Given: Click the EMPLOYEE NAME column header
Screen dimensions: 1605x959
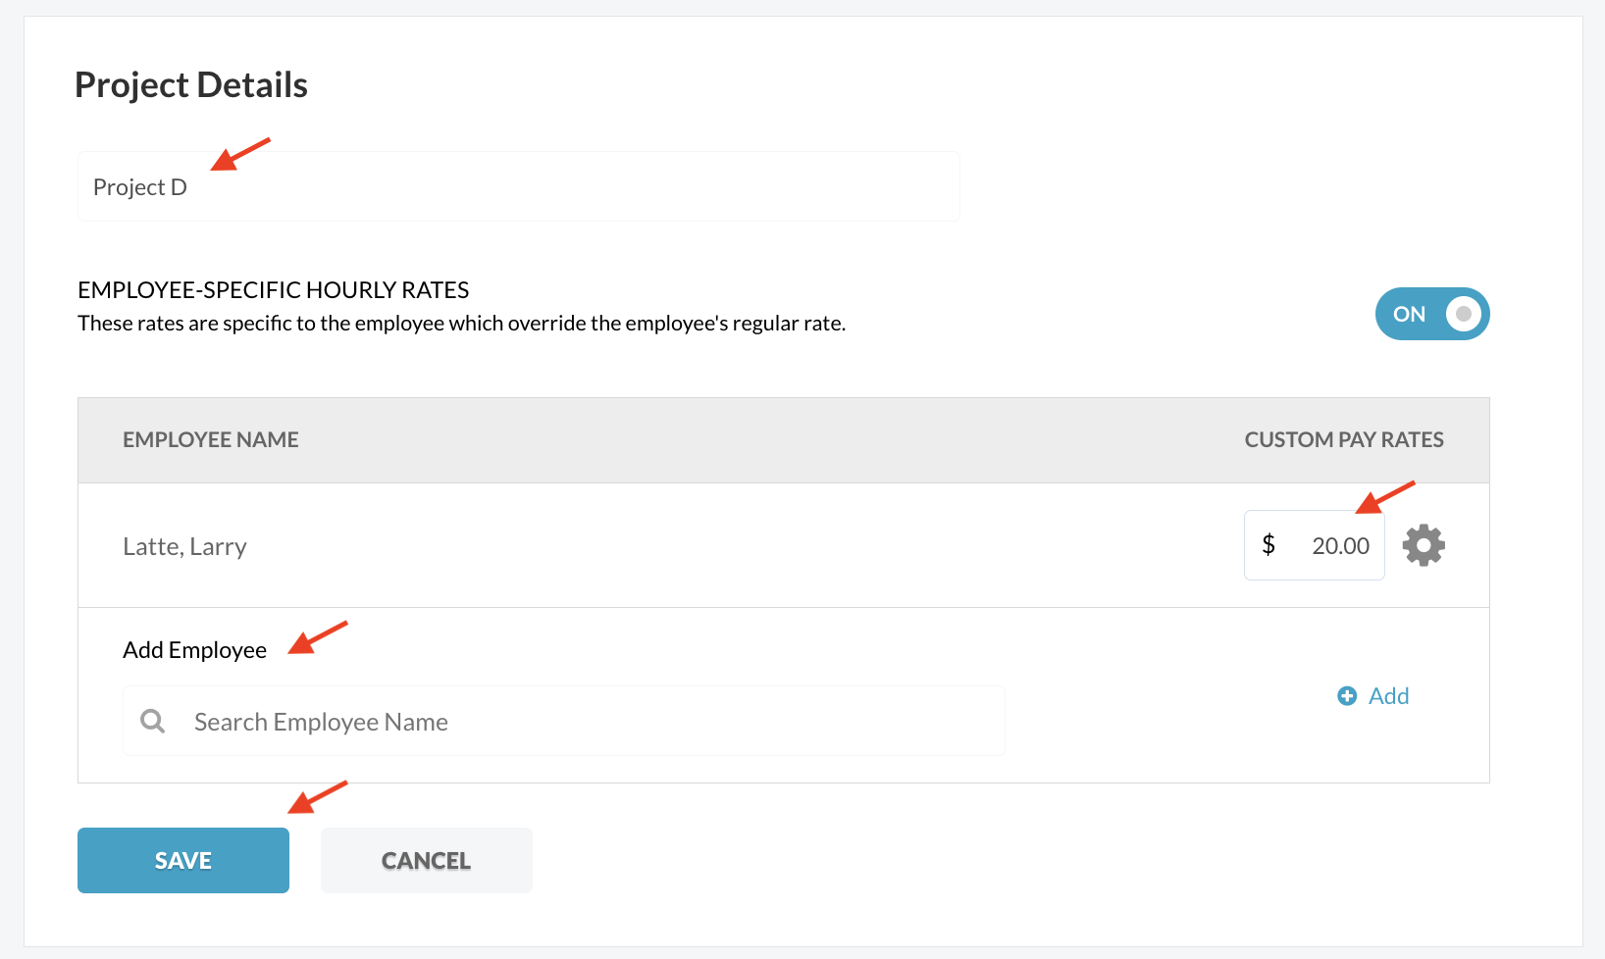Looking at the screenshot, I should pos(211,439).
